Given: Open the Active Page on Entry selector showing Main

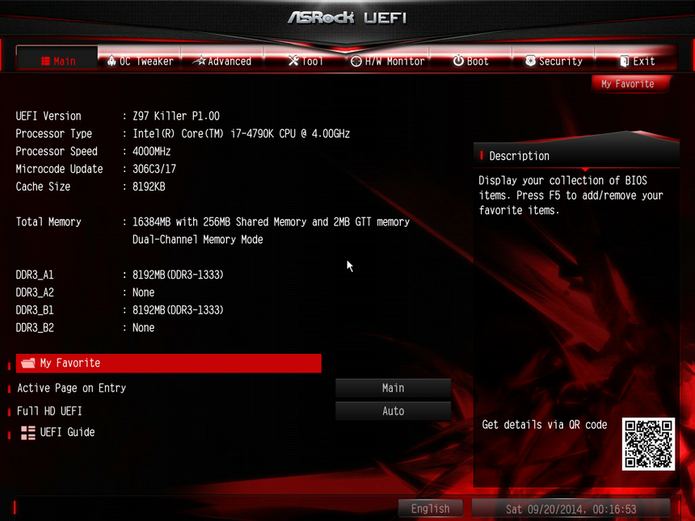Looking at the screenshot, I should click(393, 388).
